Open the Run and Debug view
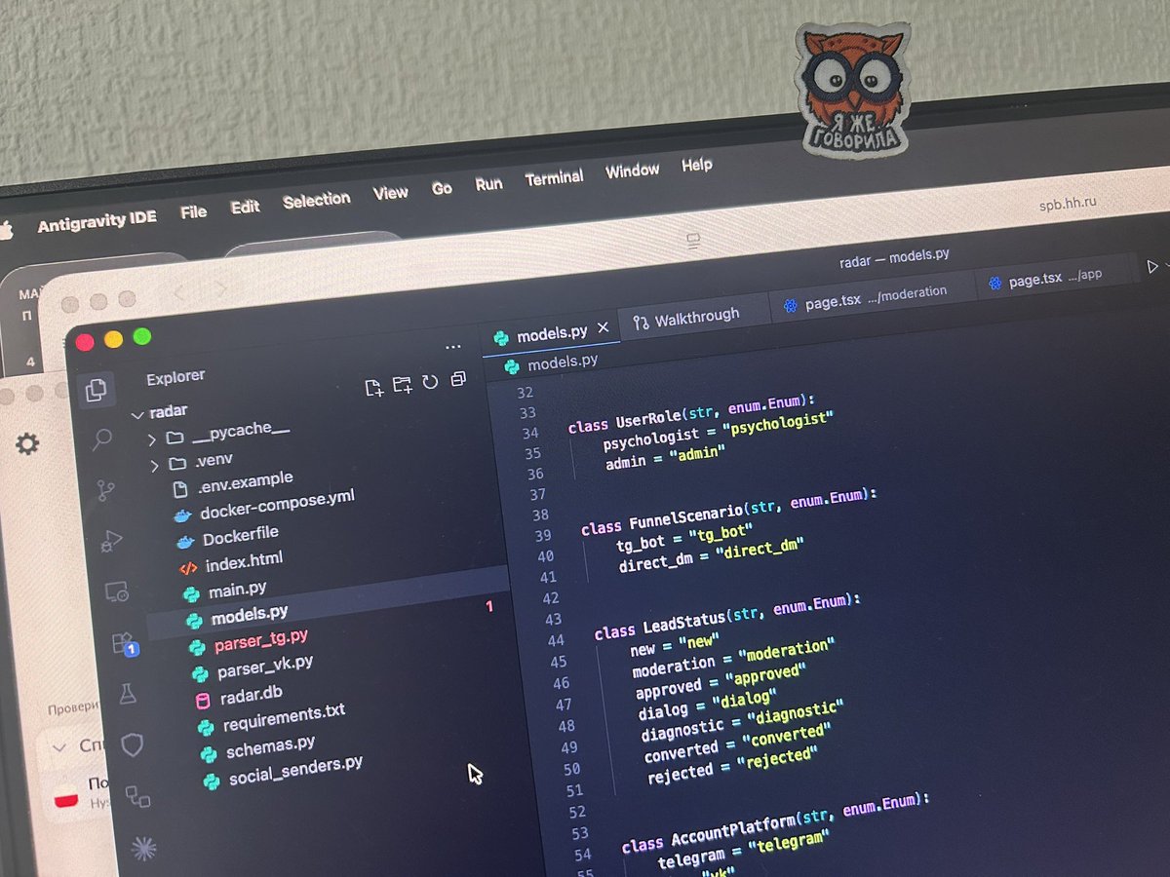 pyautogui.click(x=111, y=541)
